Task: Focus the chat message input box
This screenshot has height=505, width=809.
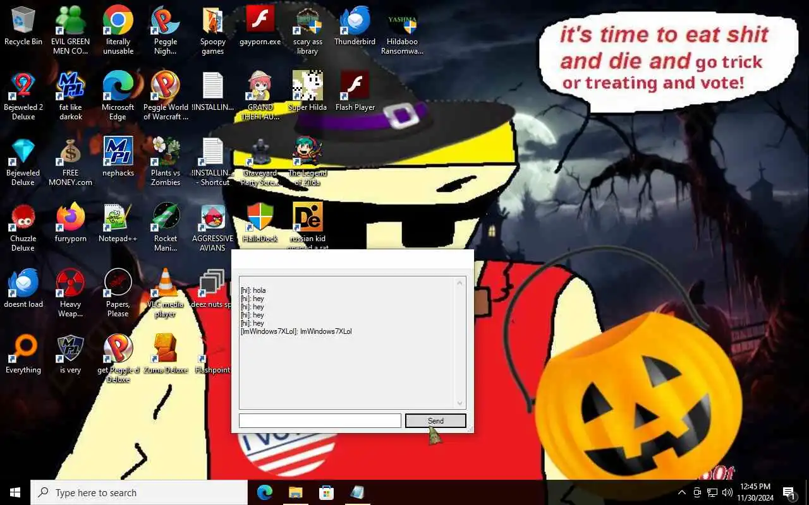Action: tap(320, 420)
